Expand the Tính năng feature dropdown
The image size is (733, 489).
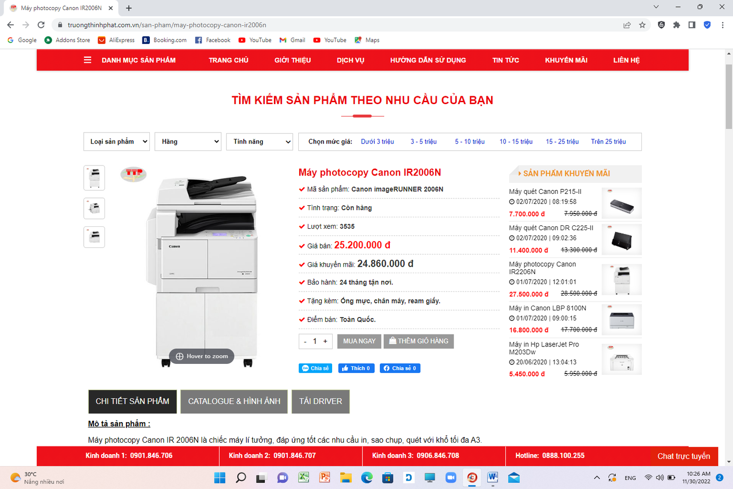click(259, 142)
